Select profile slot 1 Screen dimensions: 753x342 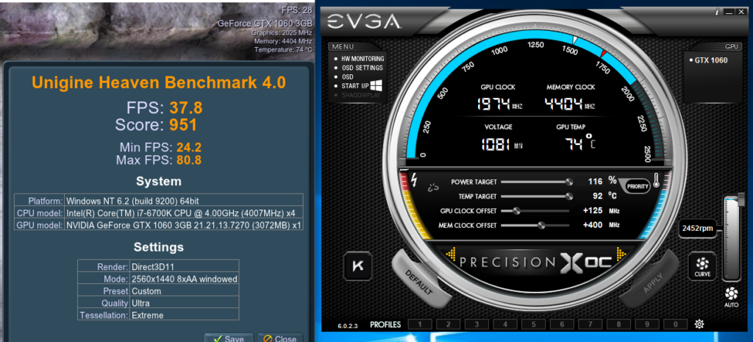tap(420, 324)
